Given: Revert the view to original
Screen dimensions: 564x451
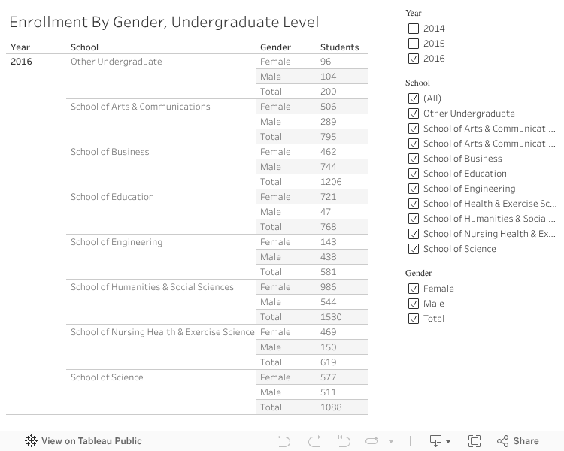Looking at the screenshot, I should tap(344, 441).
